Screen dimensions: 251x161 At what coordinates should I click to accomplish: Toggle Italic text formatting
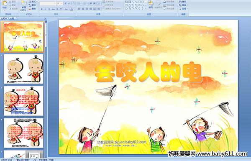[x=45, y=9]
